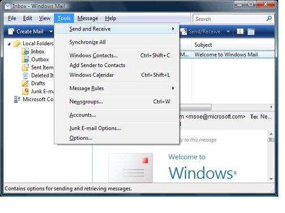Select the Drafts folder
285x213 pixels.
38,84
